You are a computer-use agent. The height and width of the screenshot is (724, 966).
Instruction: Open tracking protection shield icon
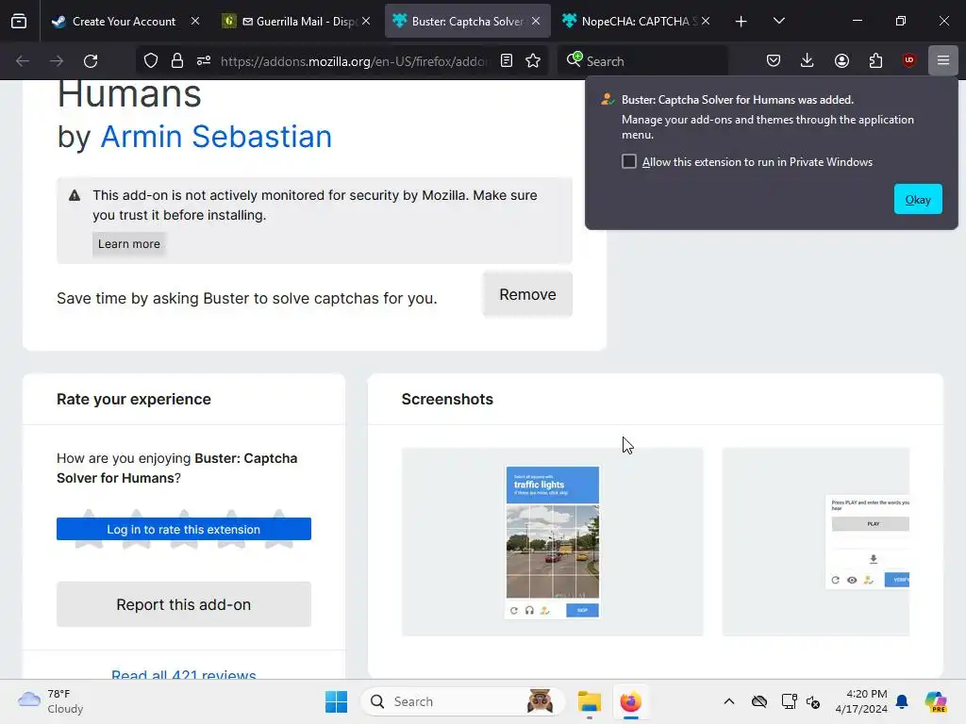pos(151,61)
